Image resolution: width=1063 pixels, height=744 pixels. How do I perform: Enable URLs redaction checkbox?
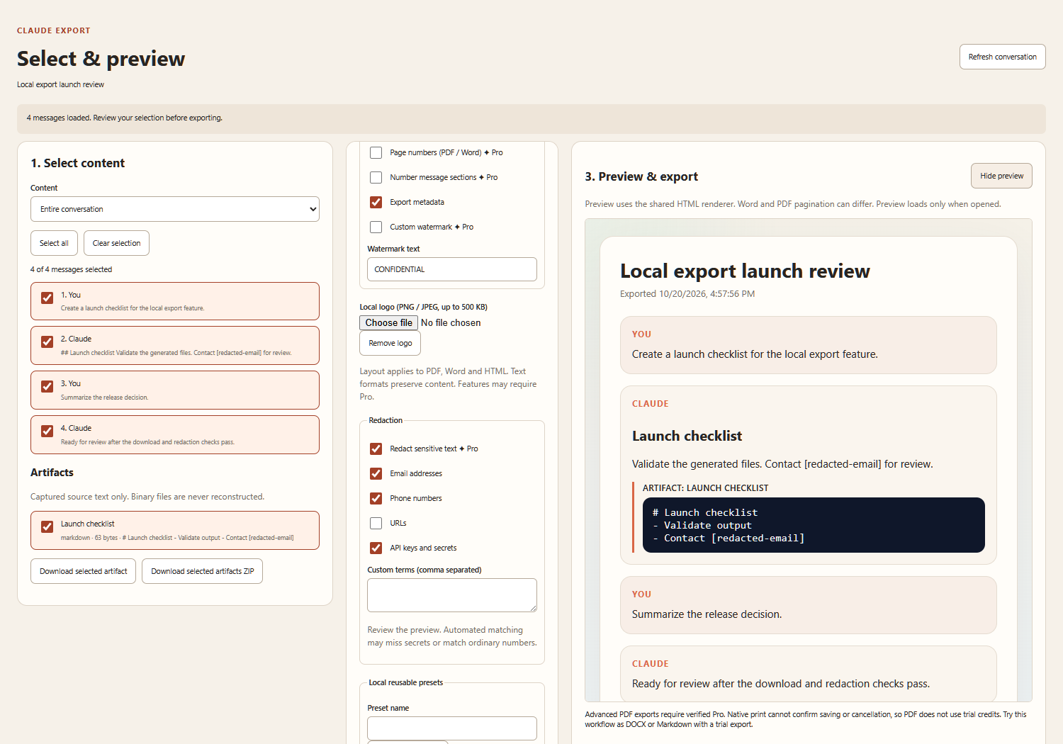point(376,523)
